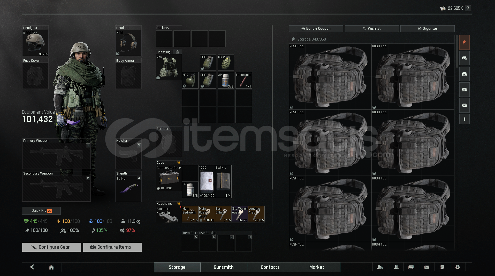This screenshot has width=495, height=276.
Task: Open the settings gear icon
Action: (458, 267)
